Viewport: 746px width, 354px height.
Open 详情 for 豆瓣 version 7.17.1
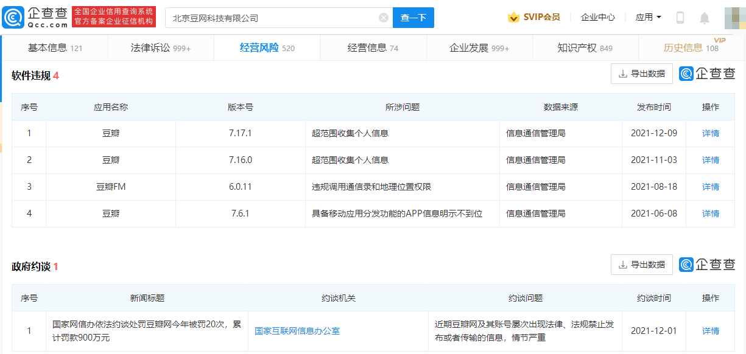pos(710,133)
